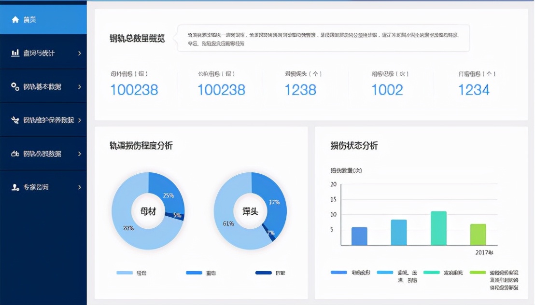Screen dimensions: 535x305
Task: Expand the 专家咨询 sidebar menu chevron
Action: 80,187
